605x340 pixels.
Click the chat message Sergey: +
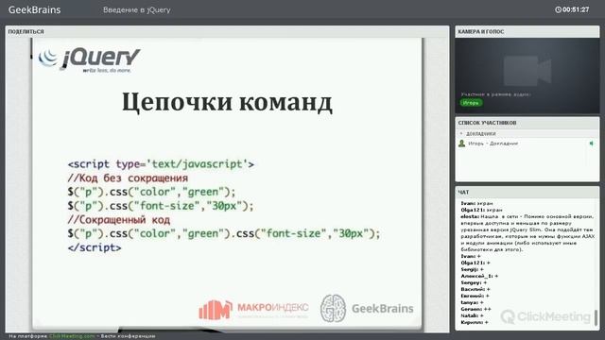[474, 282]
